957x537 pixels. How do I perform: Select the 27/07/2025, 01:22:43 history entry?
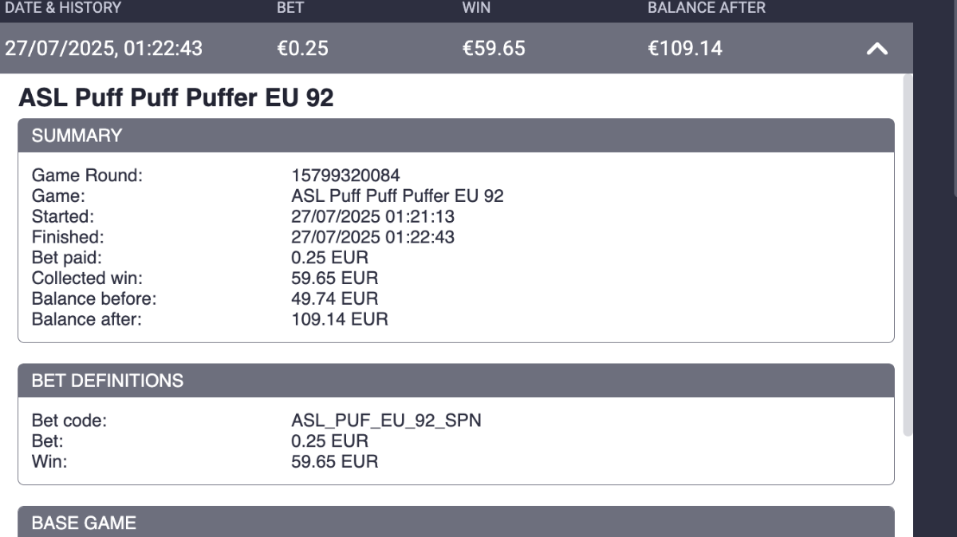pyautogui.click(x=456, y=49)
